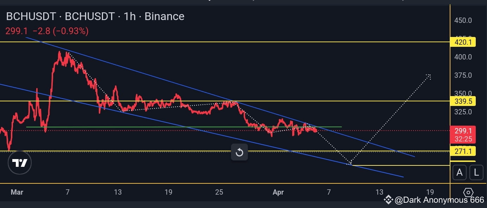Click the 339.5 price level label

click(x=463, y=101)
